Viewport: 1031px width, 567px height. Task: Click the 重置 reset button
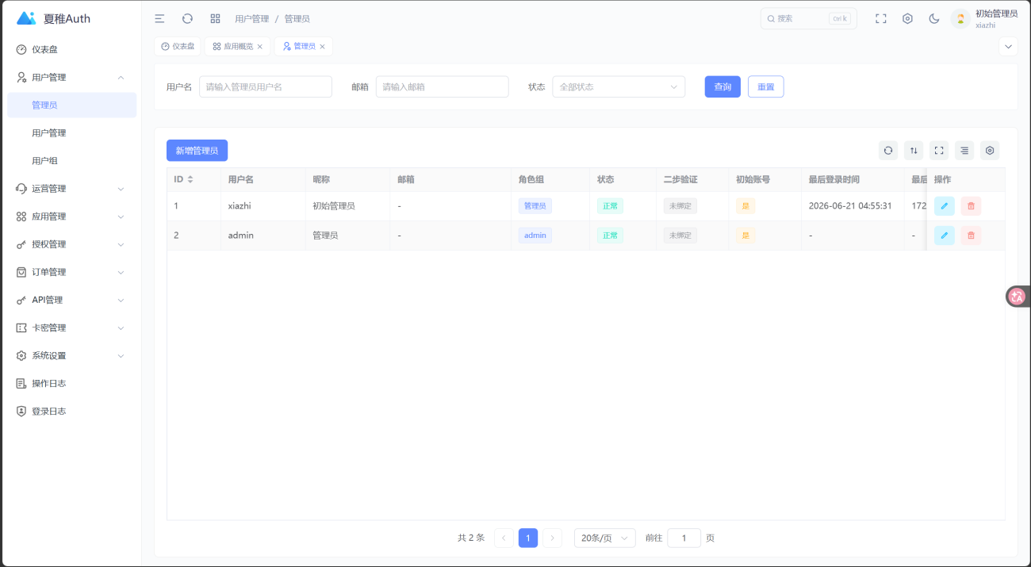coord(765,86)
